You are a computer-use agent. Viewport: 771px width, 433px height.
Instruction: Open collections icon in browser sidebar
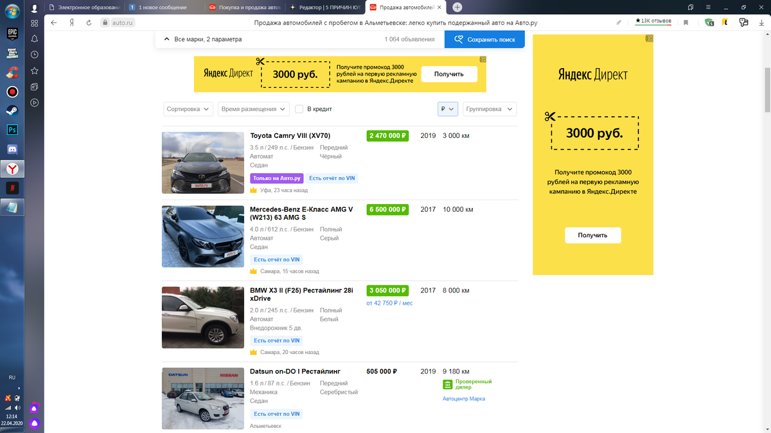click(34, 87)
